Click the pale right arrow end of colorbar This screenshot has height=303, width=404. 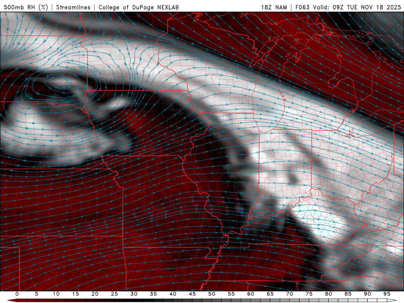tap(392, 300)
